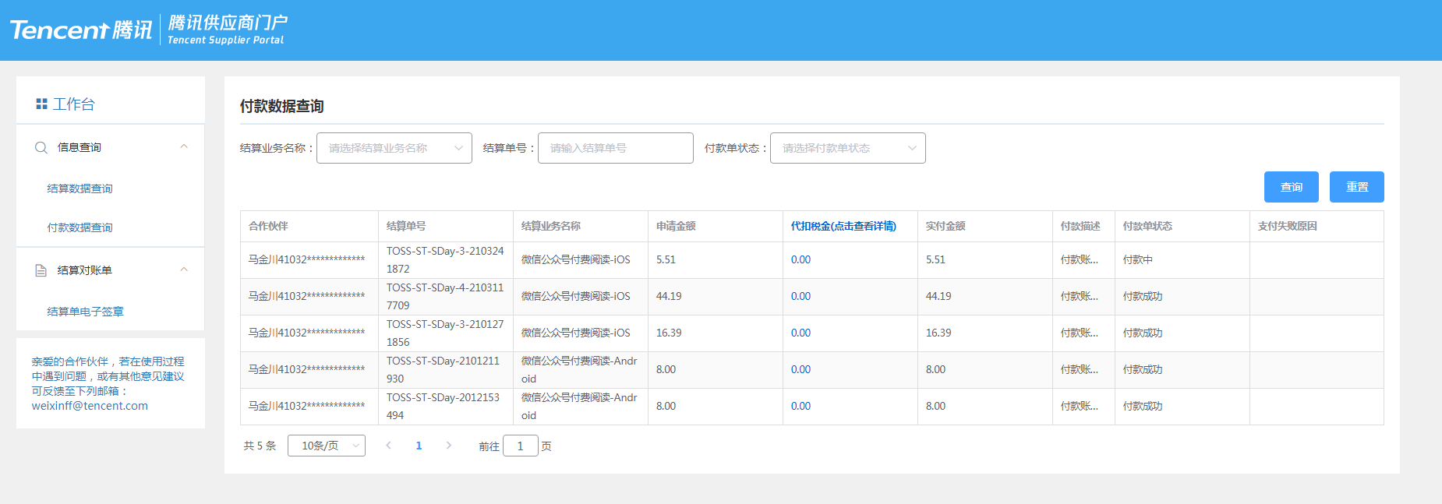Open 结算业务名称 dropdown
1442x504 pixels.
(x=394, y=148)
